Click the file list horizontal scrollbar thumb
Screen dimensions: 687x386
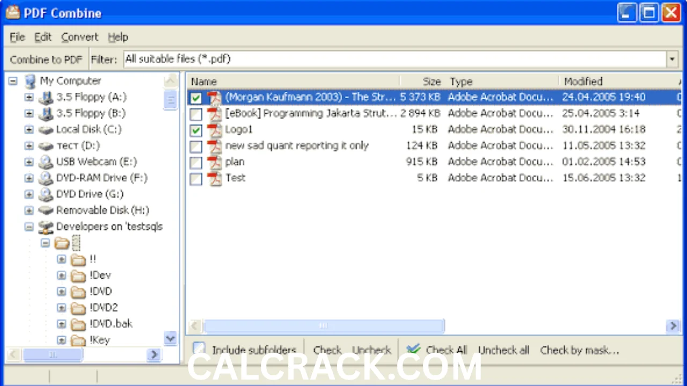[x=324, y=325]
